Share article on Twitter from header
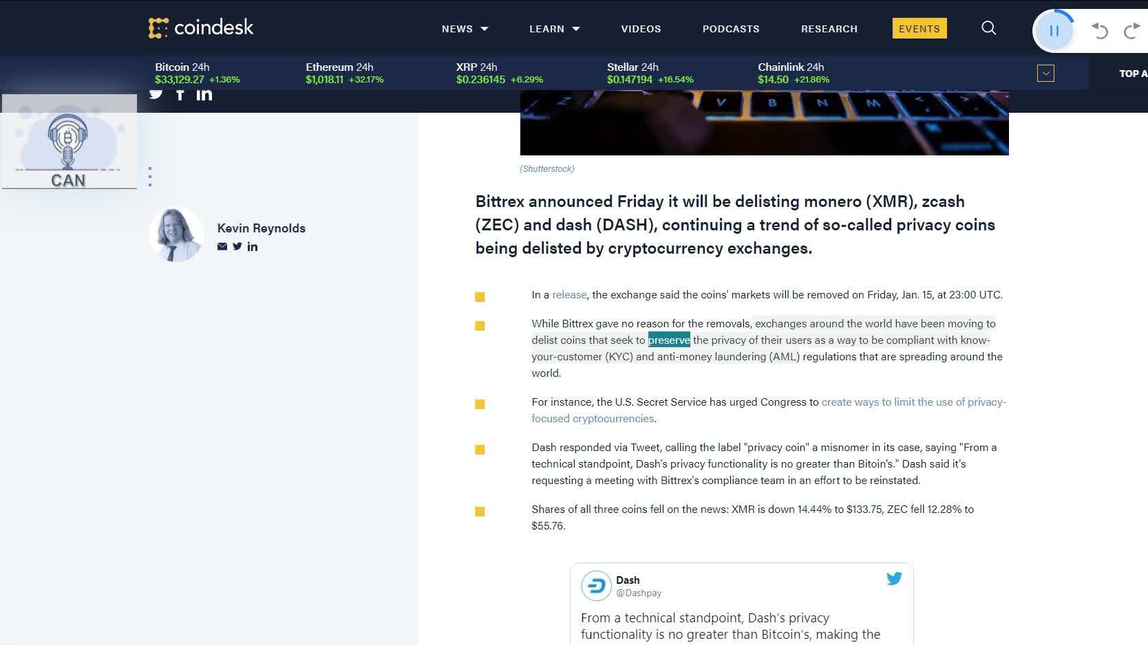 156,94
